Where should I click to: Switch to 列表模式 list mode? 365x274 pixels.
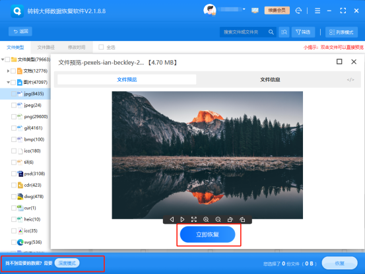(x=341, y=32)
